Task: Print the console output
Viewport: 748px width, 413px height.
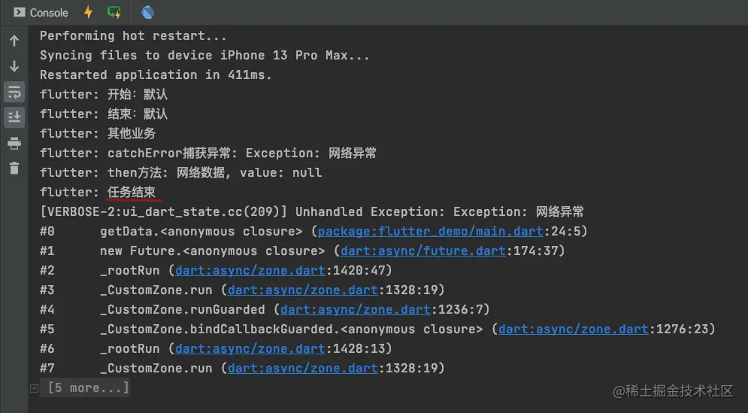Action: click(x=14, y=144)
